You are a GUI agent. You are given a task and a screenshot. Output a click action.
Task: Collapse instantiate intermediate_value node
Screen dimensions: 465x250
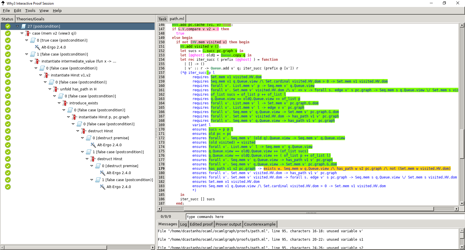point(31,61)
